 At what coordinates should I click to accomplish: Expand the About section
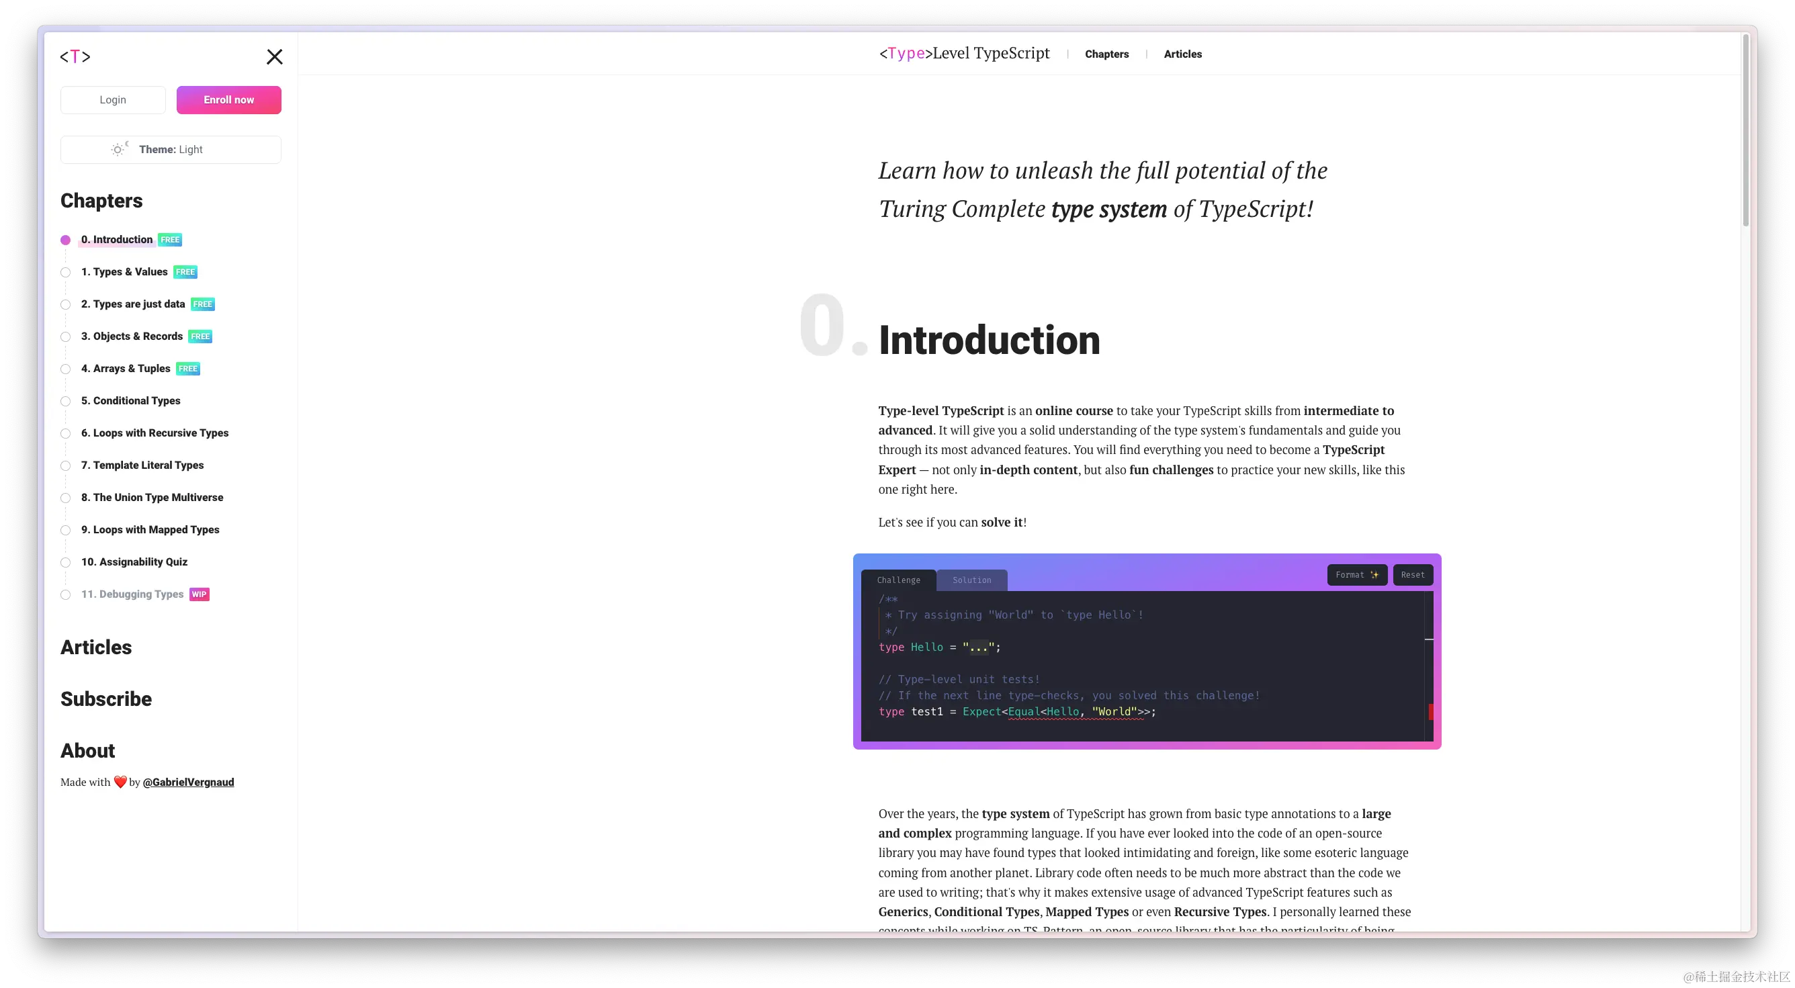pyautogui.click(x=87, y=750)
